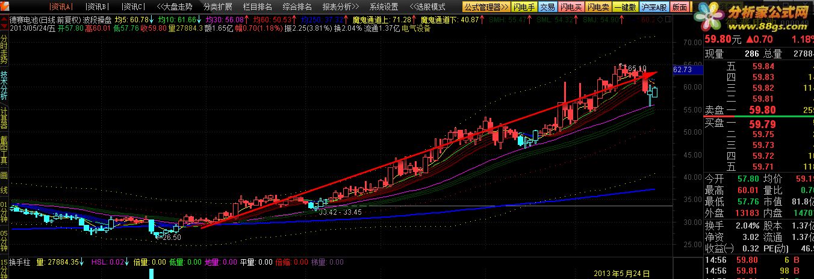Open the 大盘走势 menu
814x279 pixels.
174,7
